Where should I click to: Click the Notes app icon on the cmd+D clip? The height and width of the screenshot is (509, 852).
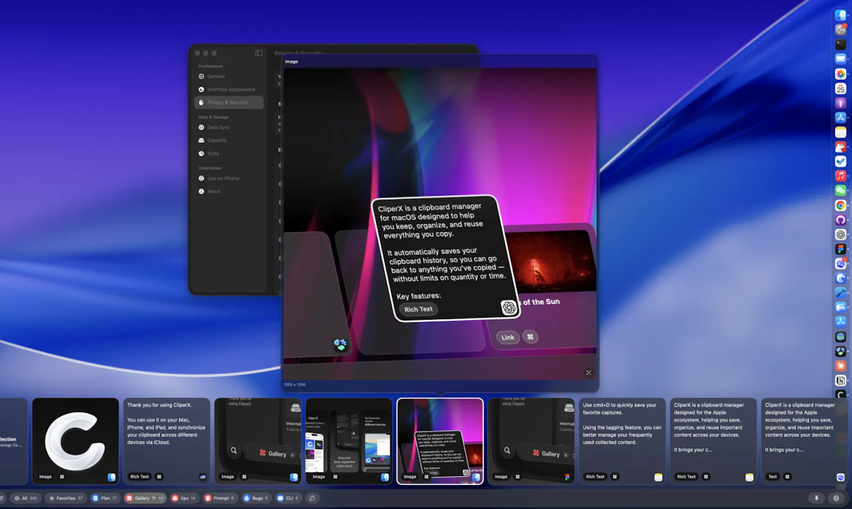point(658,477)
